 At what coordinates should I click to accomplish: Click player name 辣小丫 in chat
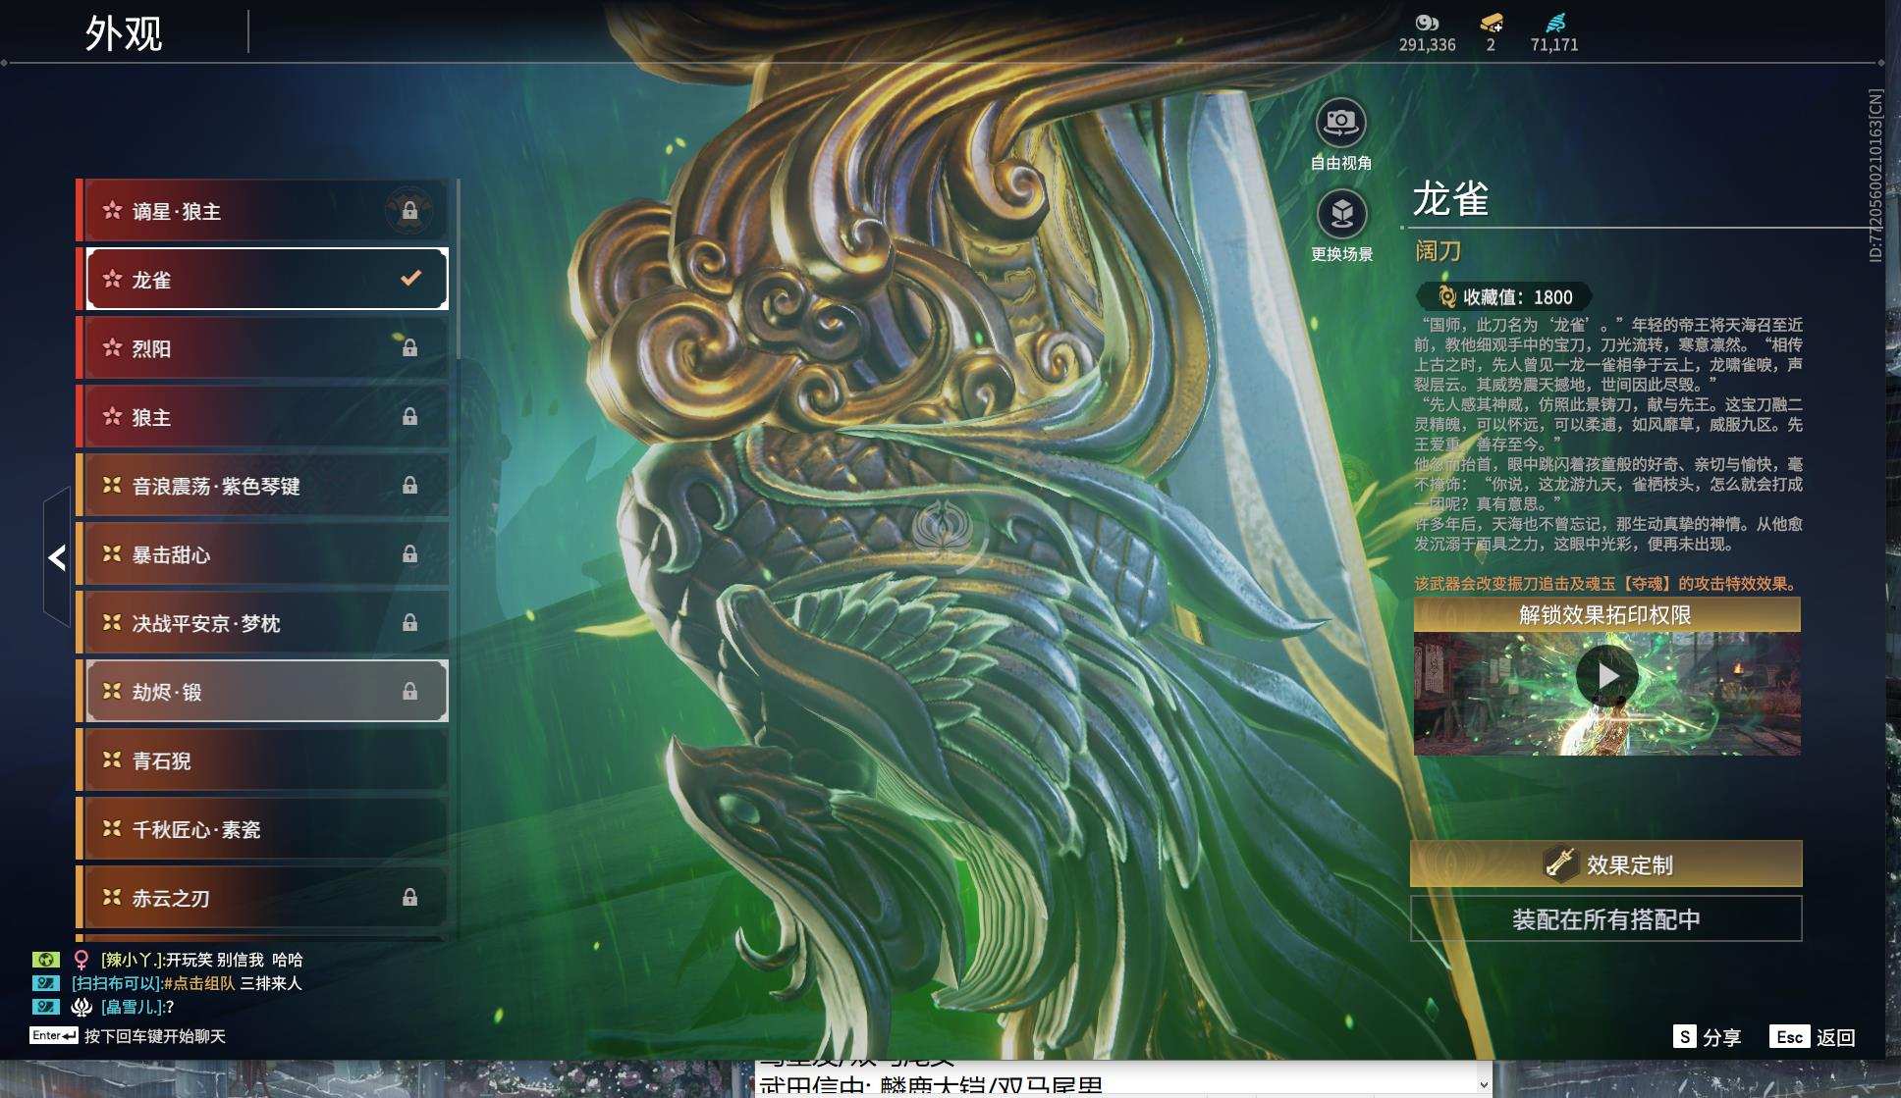(x=132, y=960)
